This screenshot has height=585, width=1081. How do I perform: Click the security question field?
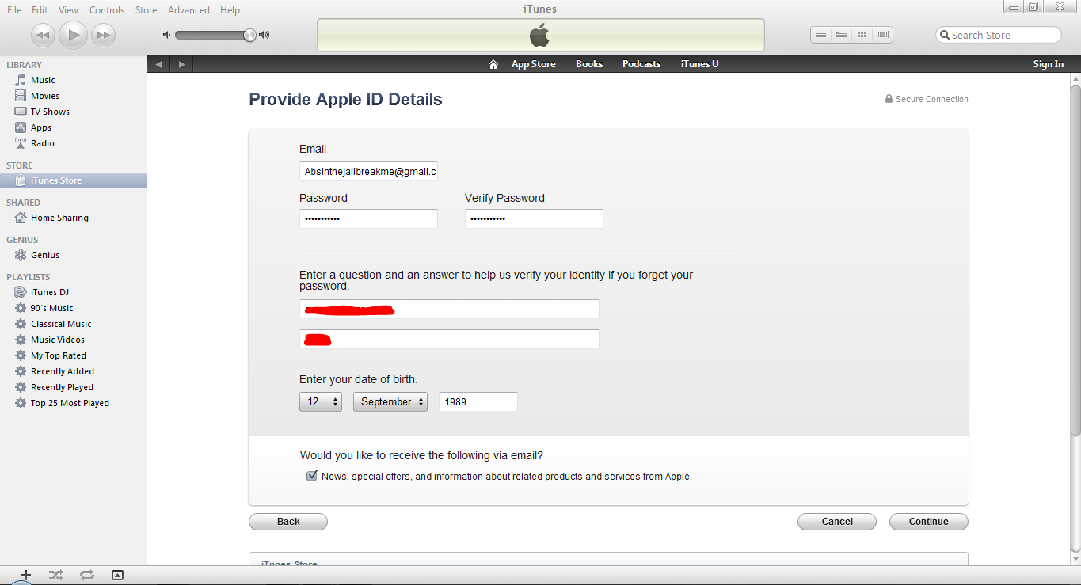pos(450,309)
